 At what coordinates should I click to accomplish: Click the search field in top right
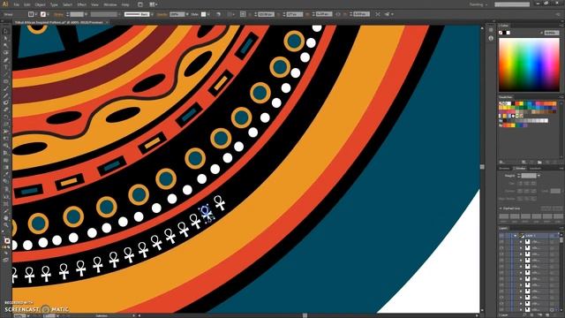(x=512, y=4)
